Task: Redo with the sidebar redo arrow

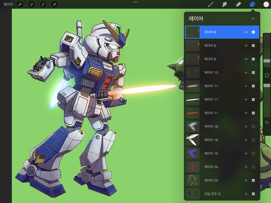Action: [267, 131]
